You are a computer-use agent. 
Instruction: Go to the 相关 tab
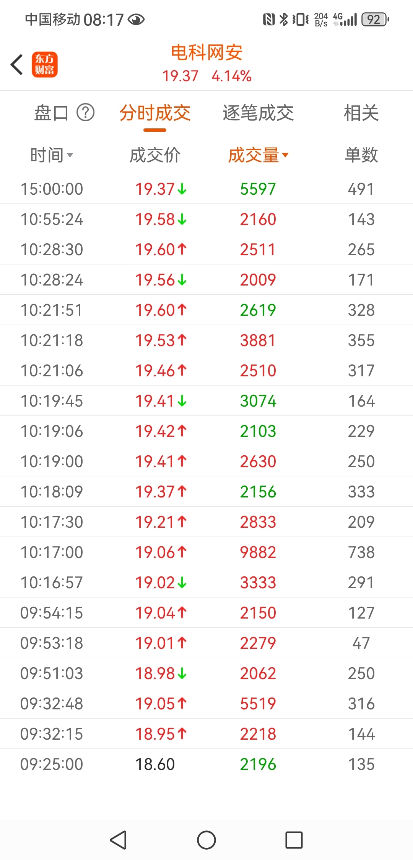[x=361, y=113]
